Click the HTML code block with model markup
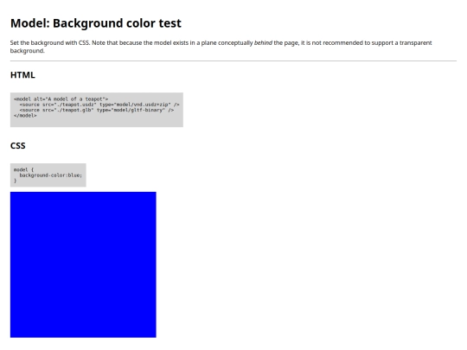467x350 pixels. 97,110
